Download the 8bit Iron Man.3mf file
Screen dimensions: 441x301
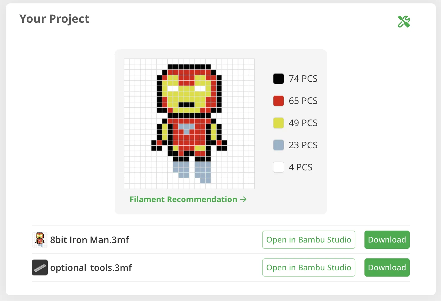tap(387, 240)
